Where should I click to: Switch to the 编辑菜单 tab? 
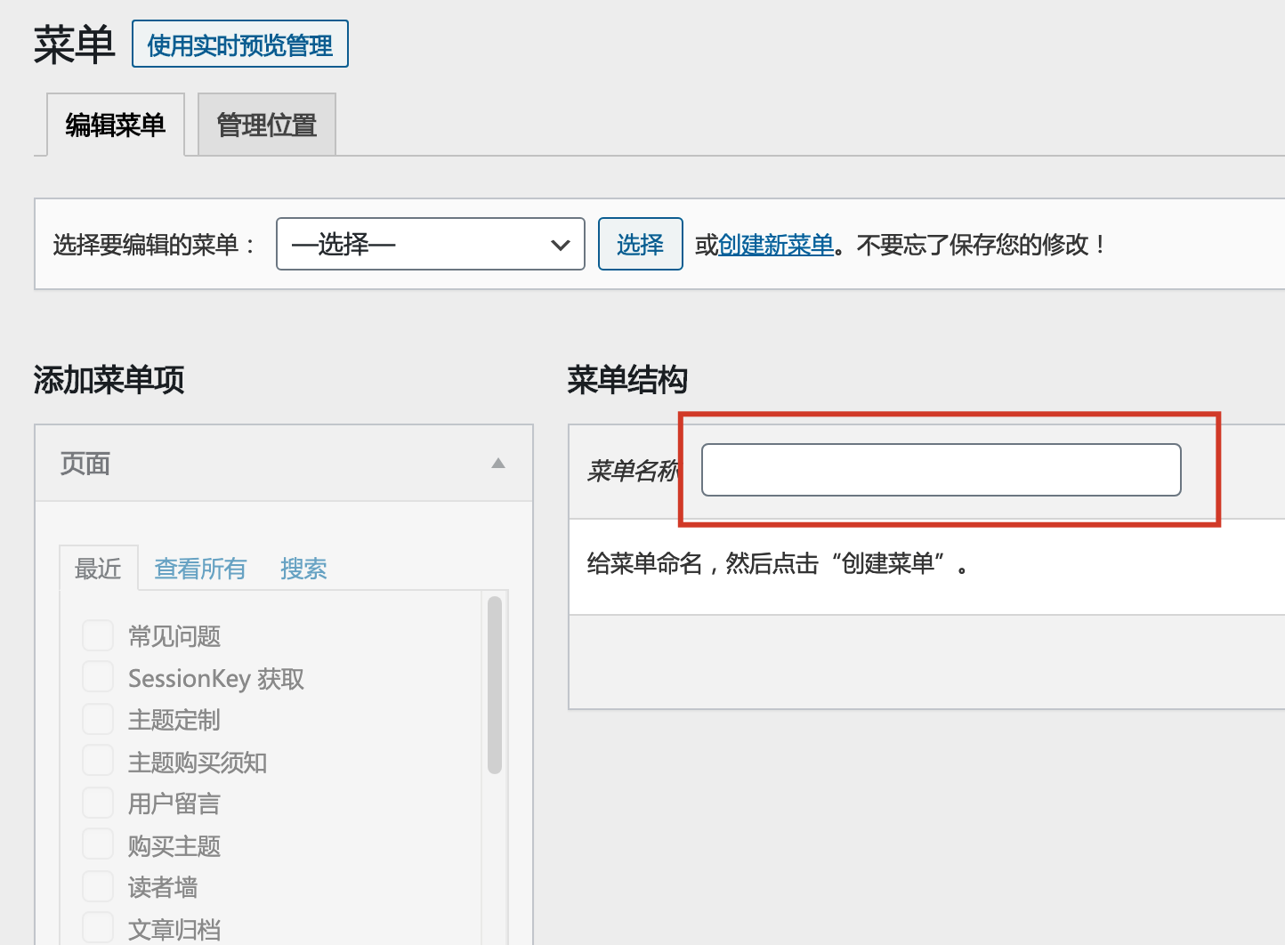[116, 125]
